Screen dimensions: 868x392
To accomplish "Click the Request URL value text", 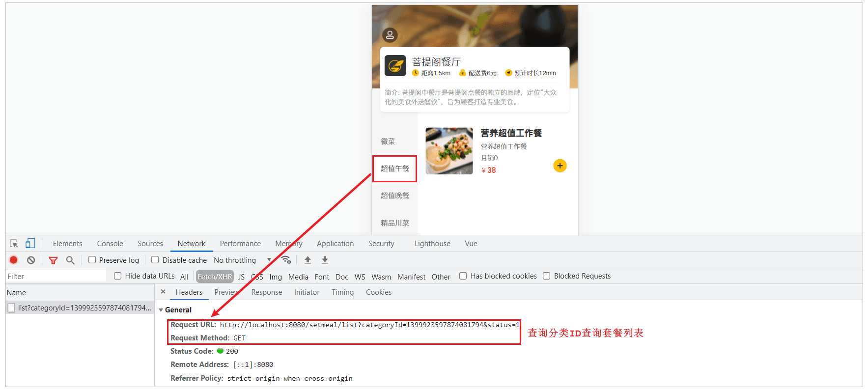I will pyautogui.click(x=369, y=325).
